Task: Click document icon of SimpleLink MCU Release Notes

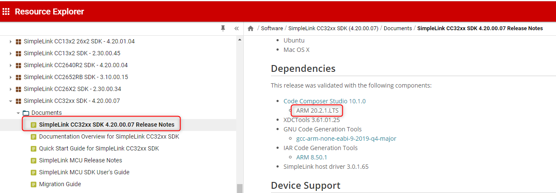Action: pyautogui.click(x=34, y=161)
